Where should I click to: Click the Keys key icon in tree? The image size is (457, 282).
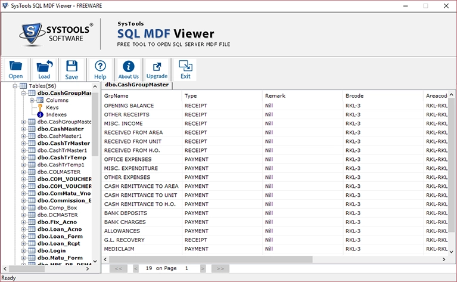click(x=41, y=107)
